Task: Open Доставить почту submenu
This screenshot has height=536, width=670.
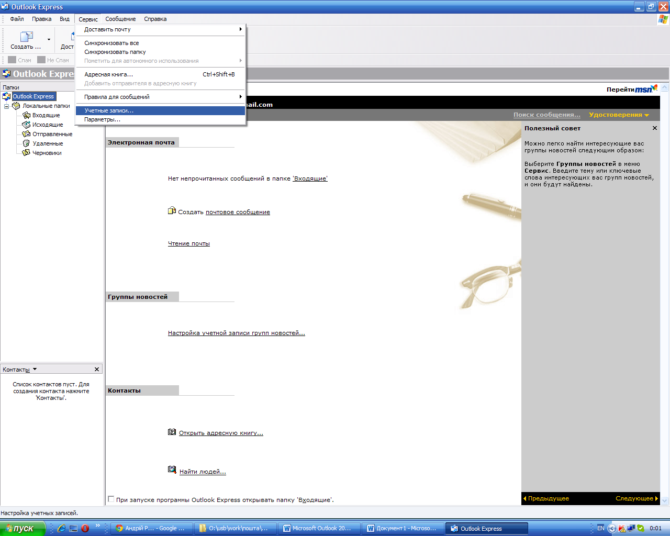Action: click(160, 29)
